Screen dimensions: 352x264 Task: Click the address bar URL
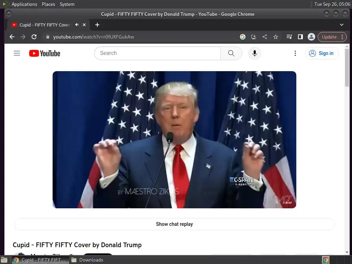pos(93,37)
